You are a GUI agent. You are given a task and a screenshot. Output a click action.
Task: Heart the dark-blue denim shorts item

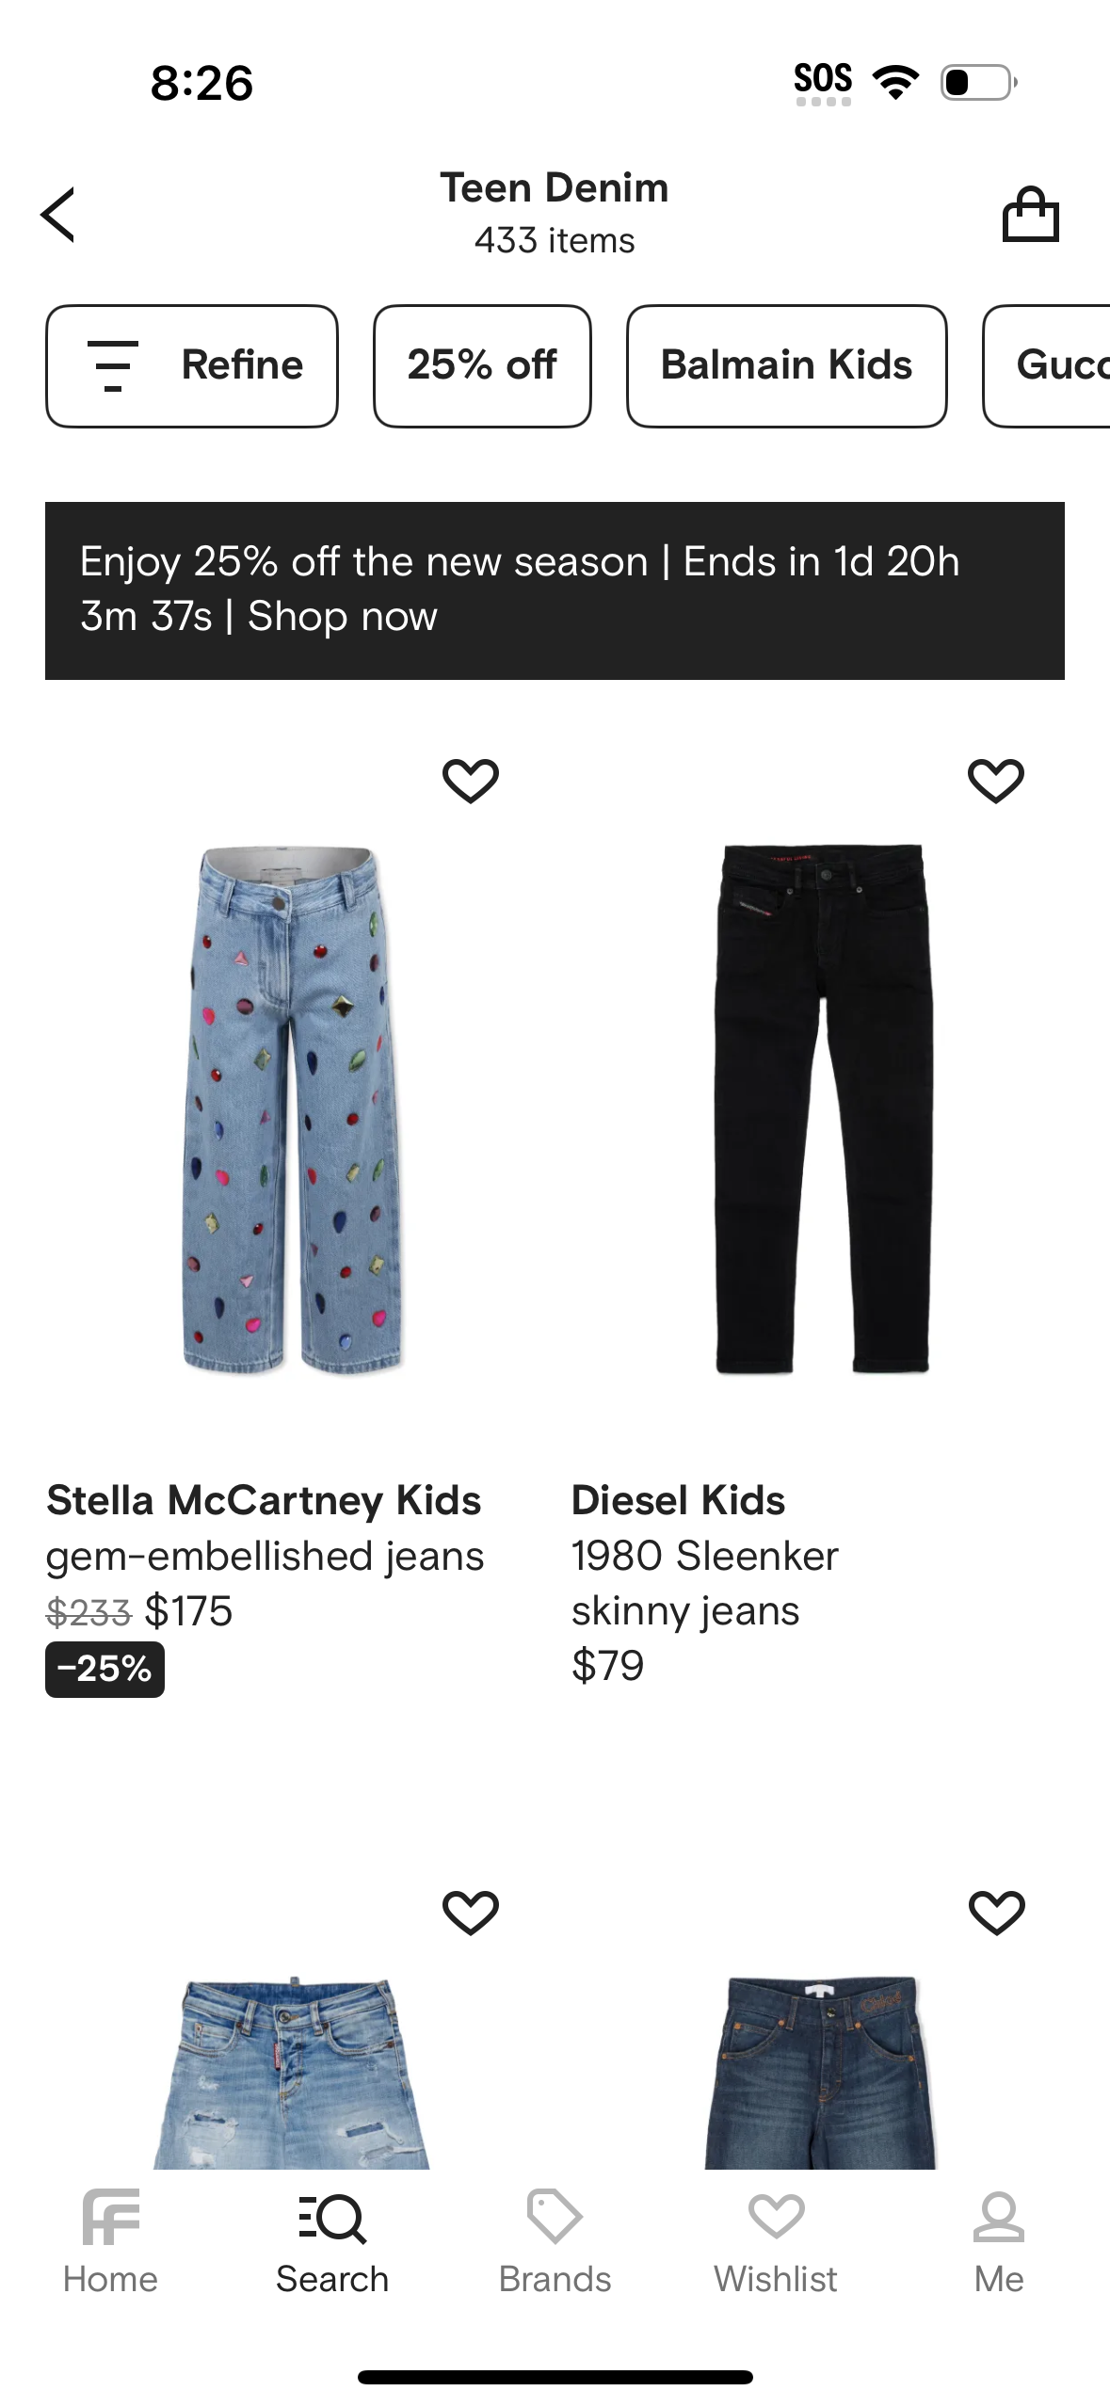[x=996, y=1913]
